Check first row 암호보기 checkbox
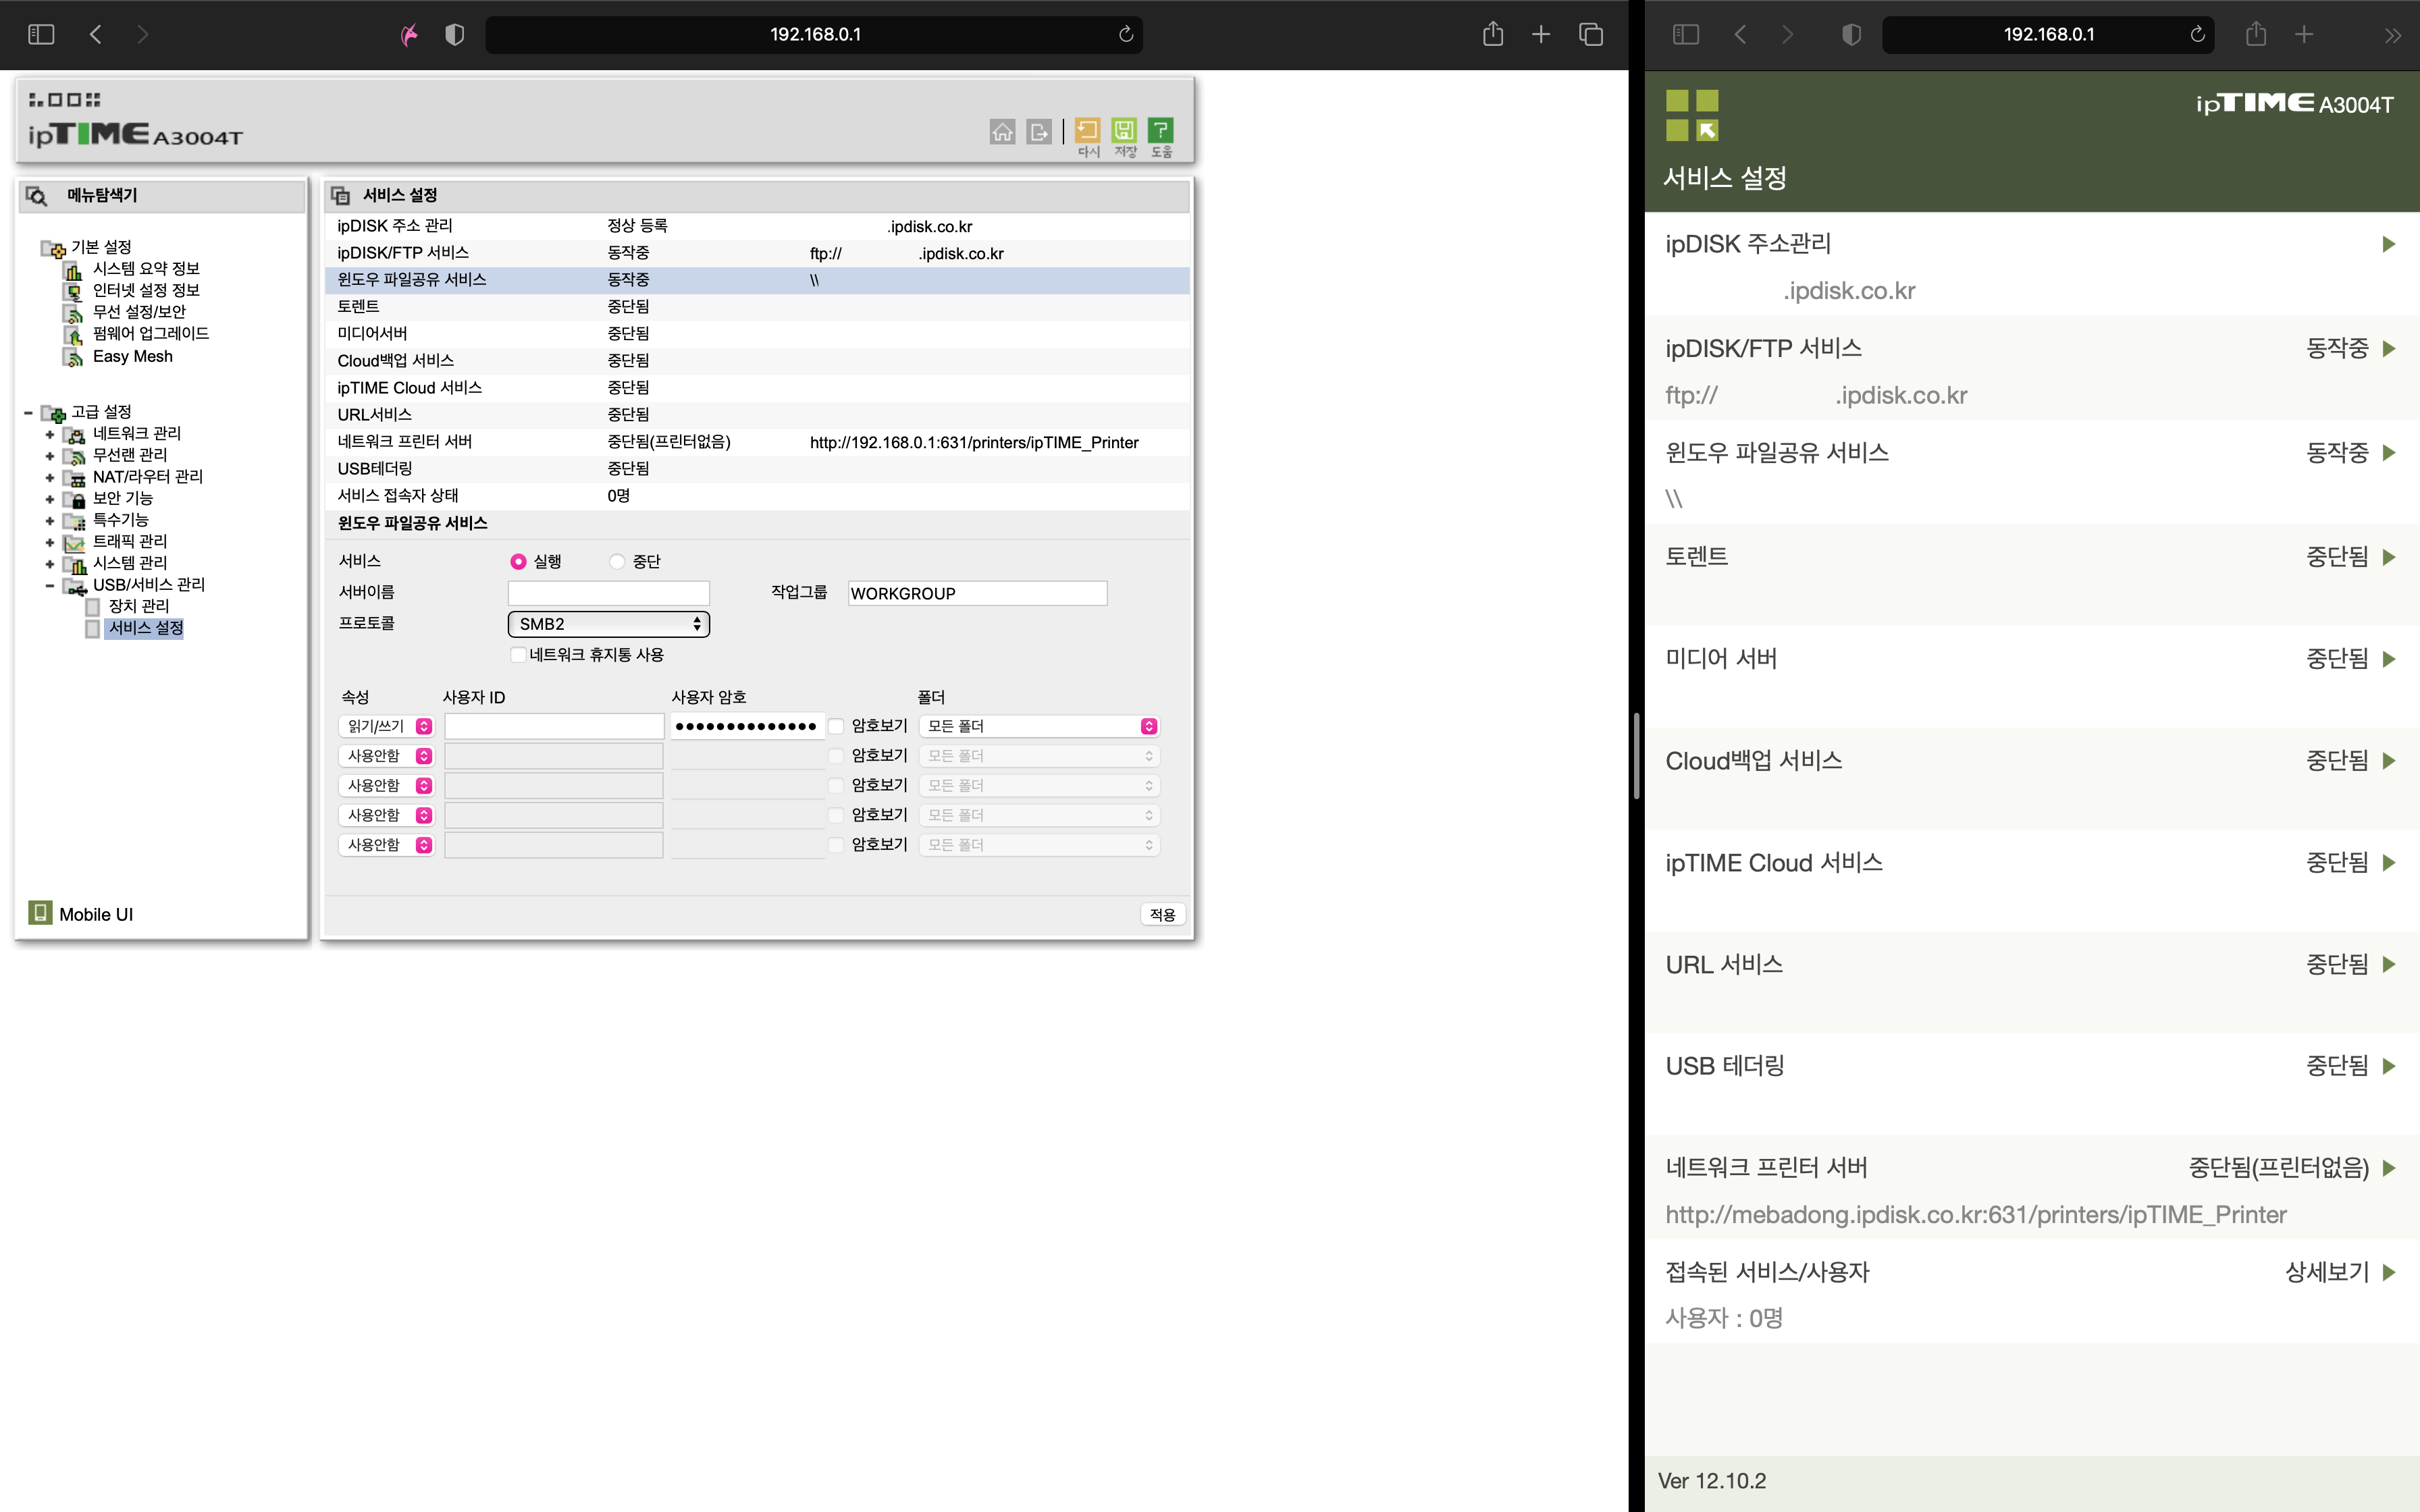2420x1512 pixels. tap(836, 726)
